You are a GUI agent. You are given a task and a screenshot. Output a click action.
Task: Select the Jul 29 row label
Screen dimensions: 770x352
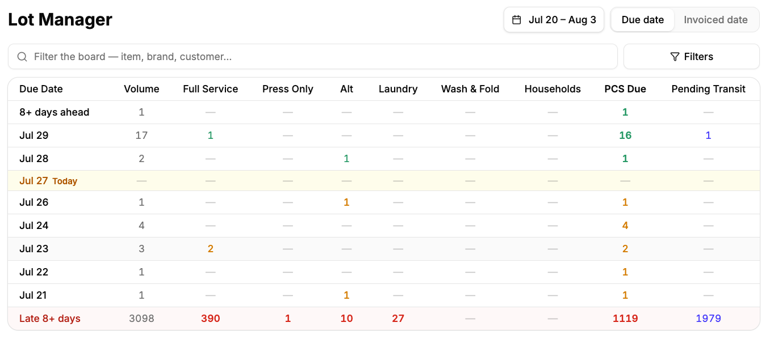coord(34,135)
